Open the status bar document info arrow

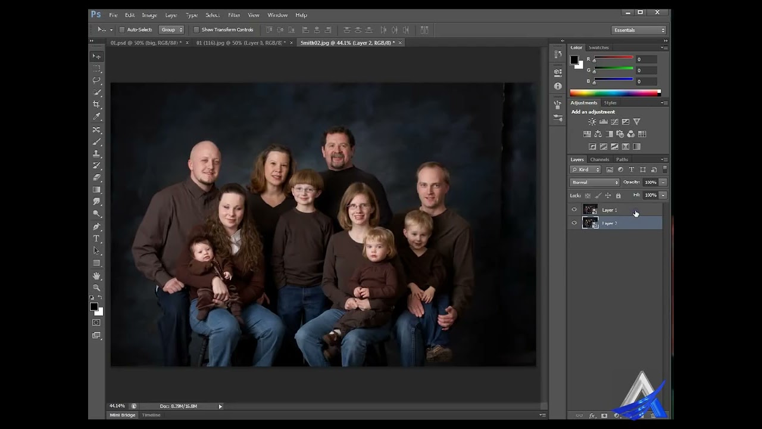(220, 406)
